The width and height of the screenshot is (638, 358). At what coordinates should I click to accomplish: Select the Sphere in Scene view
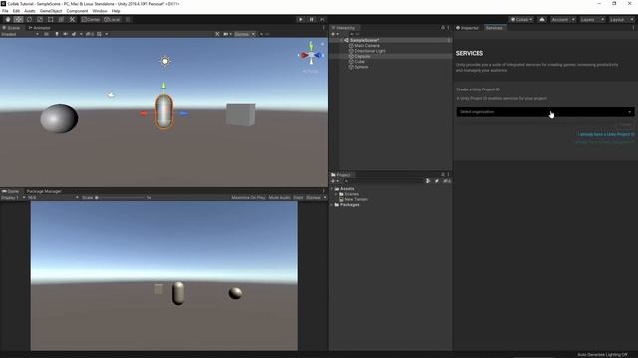59,118
